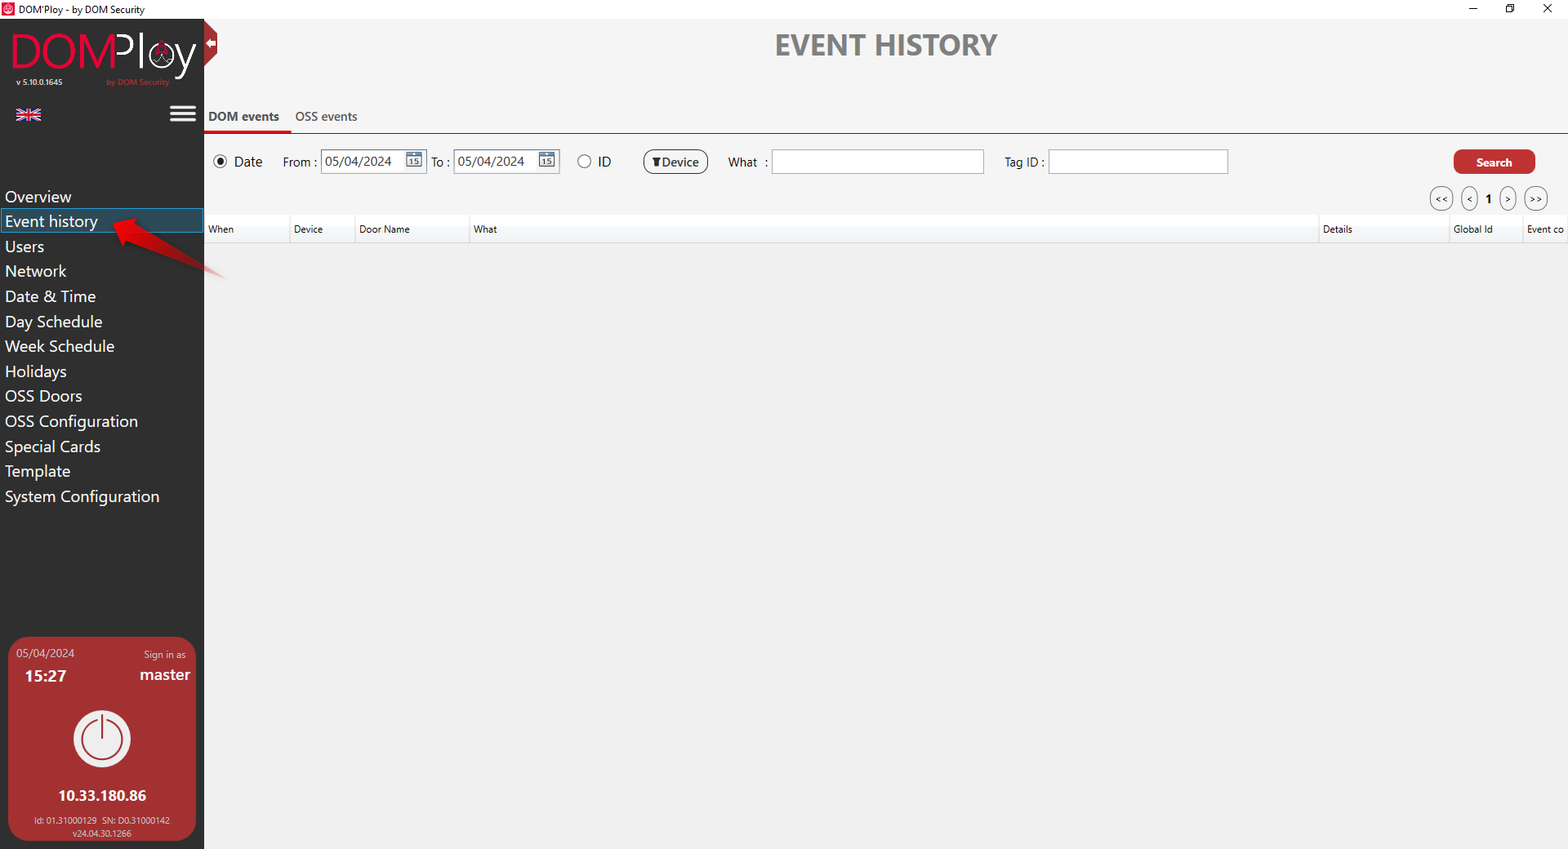
Task: Select the Date radio button
Action: pos(220,162)
